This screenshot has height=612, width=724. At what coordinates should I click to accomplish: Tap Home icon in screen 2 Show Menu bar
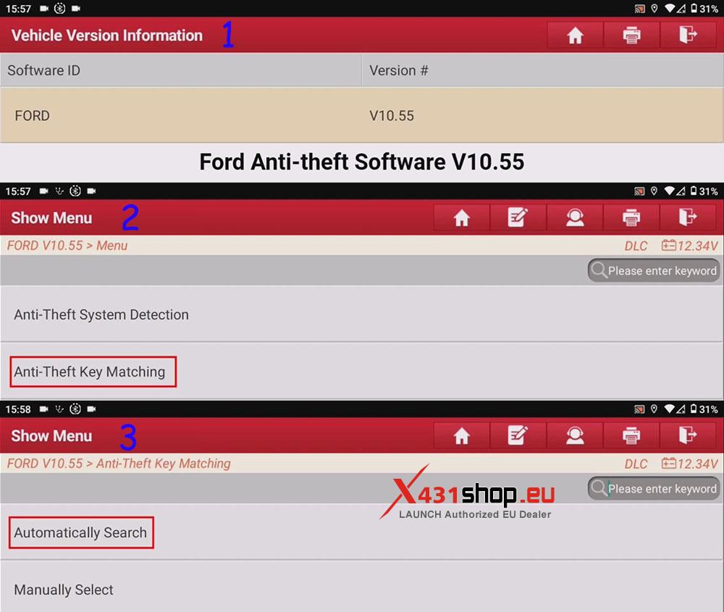pyautogui.click(x=461, y=217)
